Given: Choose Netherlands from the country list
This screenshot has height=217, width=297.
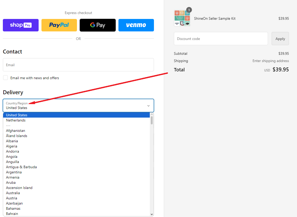Looking at the screenshot, I should [x=76, y=120].
